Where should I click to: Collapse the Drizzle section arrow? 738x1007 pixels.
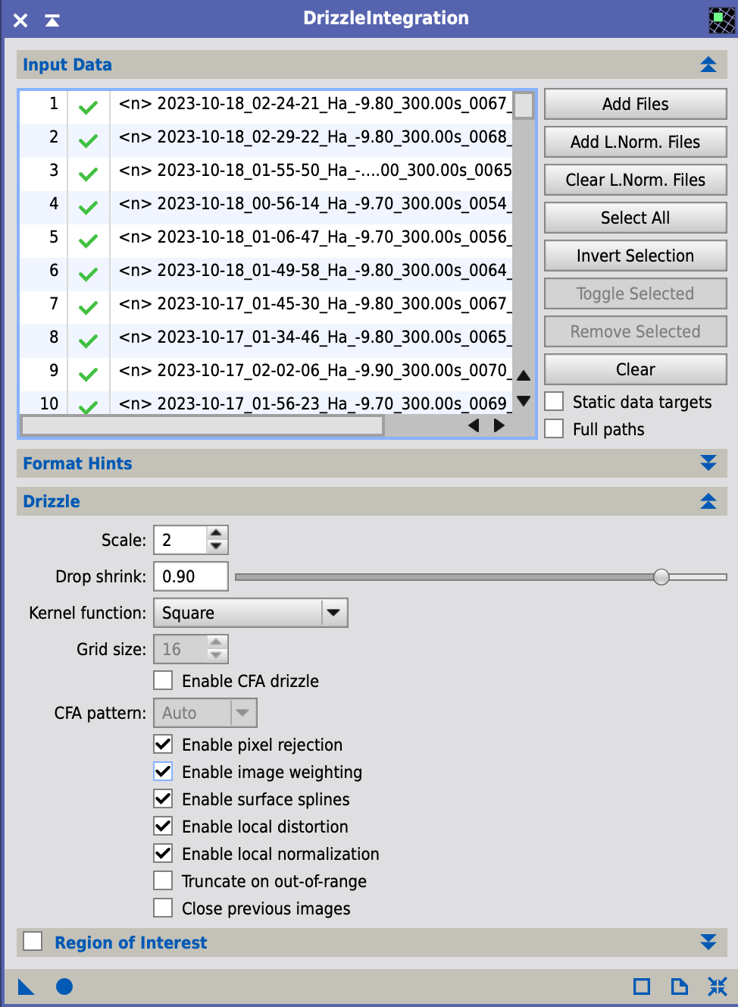point(708,500)
